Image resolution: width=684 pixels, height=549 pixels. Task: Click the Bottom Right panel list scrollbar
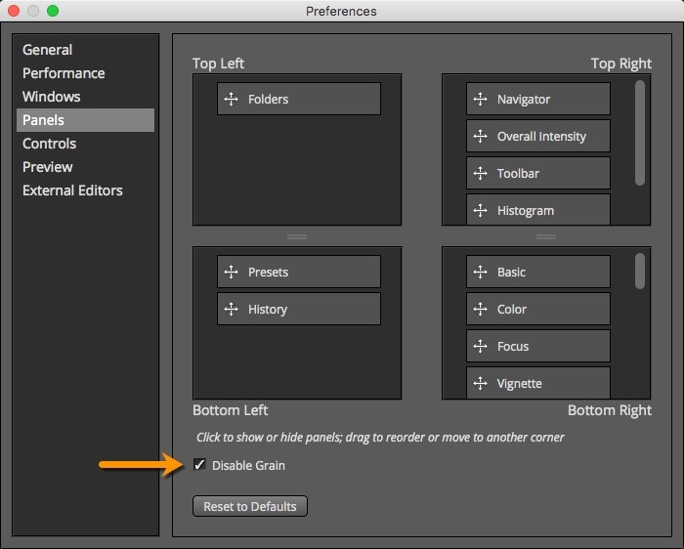(640, 272)
